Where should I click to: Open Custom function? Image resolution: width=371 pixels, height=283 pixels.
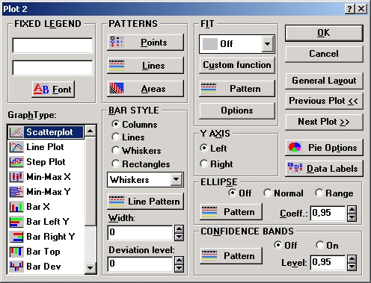237,65
